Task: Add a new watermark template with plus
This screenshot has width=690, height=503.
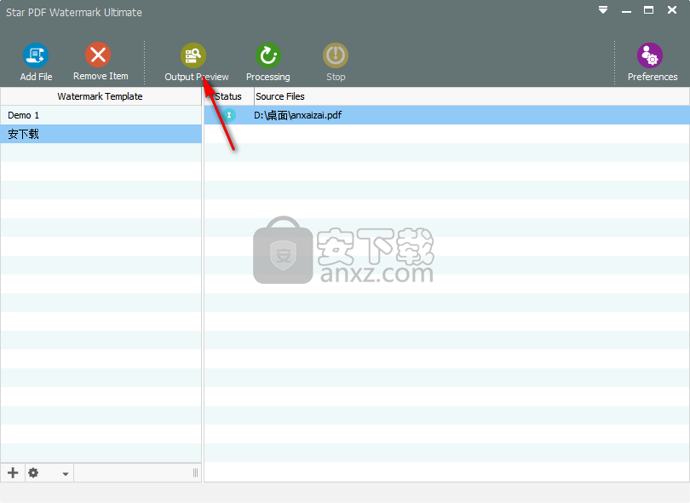Action: point(13,472)
